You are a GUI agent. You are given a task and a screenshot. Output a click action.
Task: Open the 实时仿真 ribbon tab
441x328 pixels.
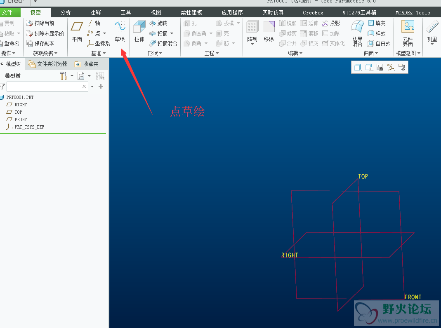click(x=273, y=12)
